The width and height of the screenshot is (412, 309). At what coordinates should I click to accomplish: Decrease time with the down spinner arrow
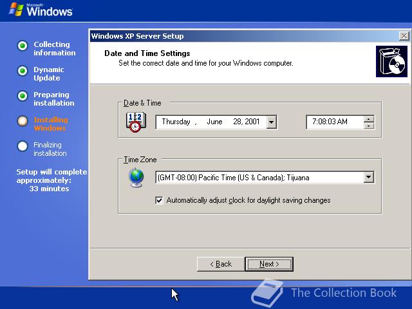369,126
